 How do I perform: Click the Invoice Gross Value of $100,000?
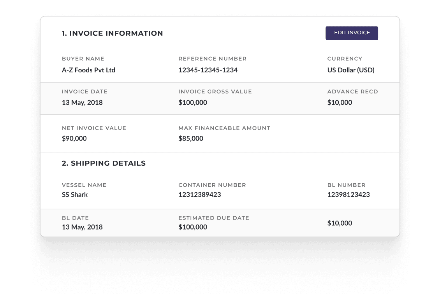(192, 102)
